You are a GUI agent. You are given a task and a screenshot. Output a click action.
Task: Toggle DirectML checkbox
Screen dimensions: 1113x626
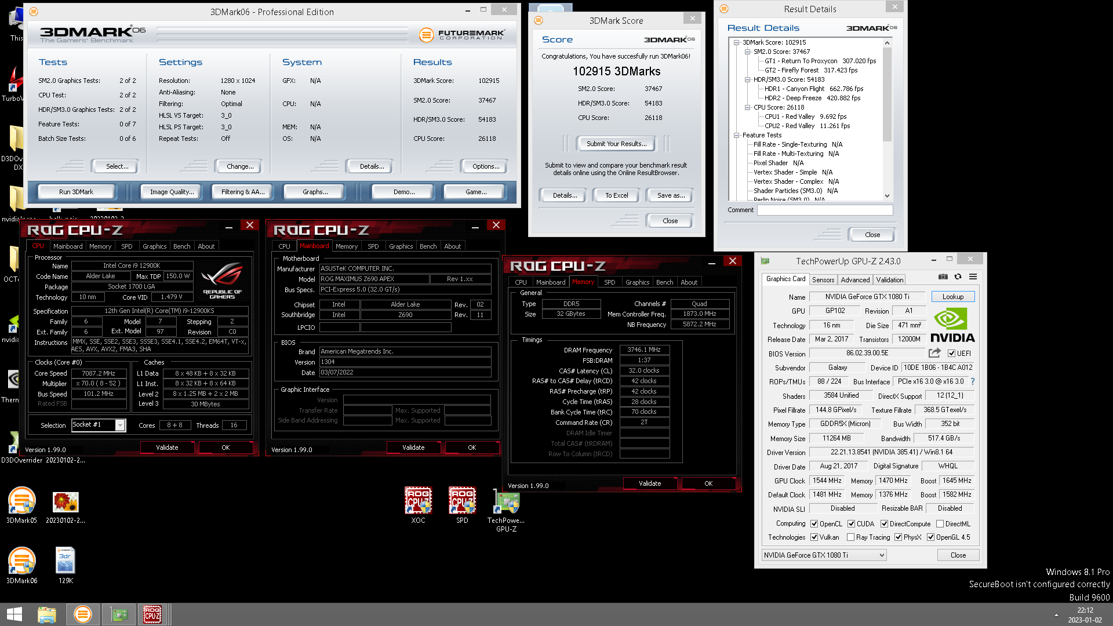coord(940,524)
